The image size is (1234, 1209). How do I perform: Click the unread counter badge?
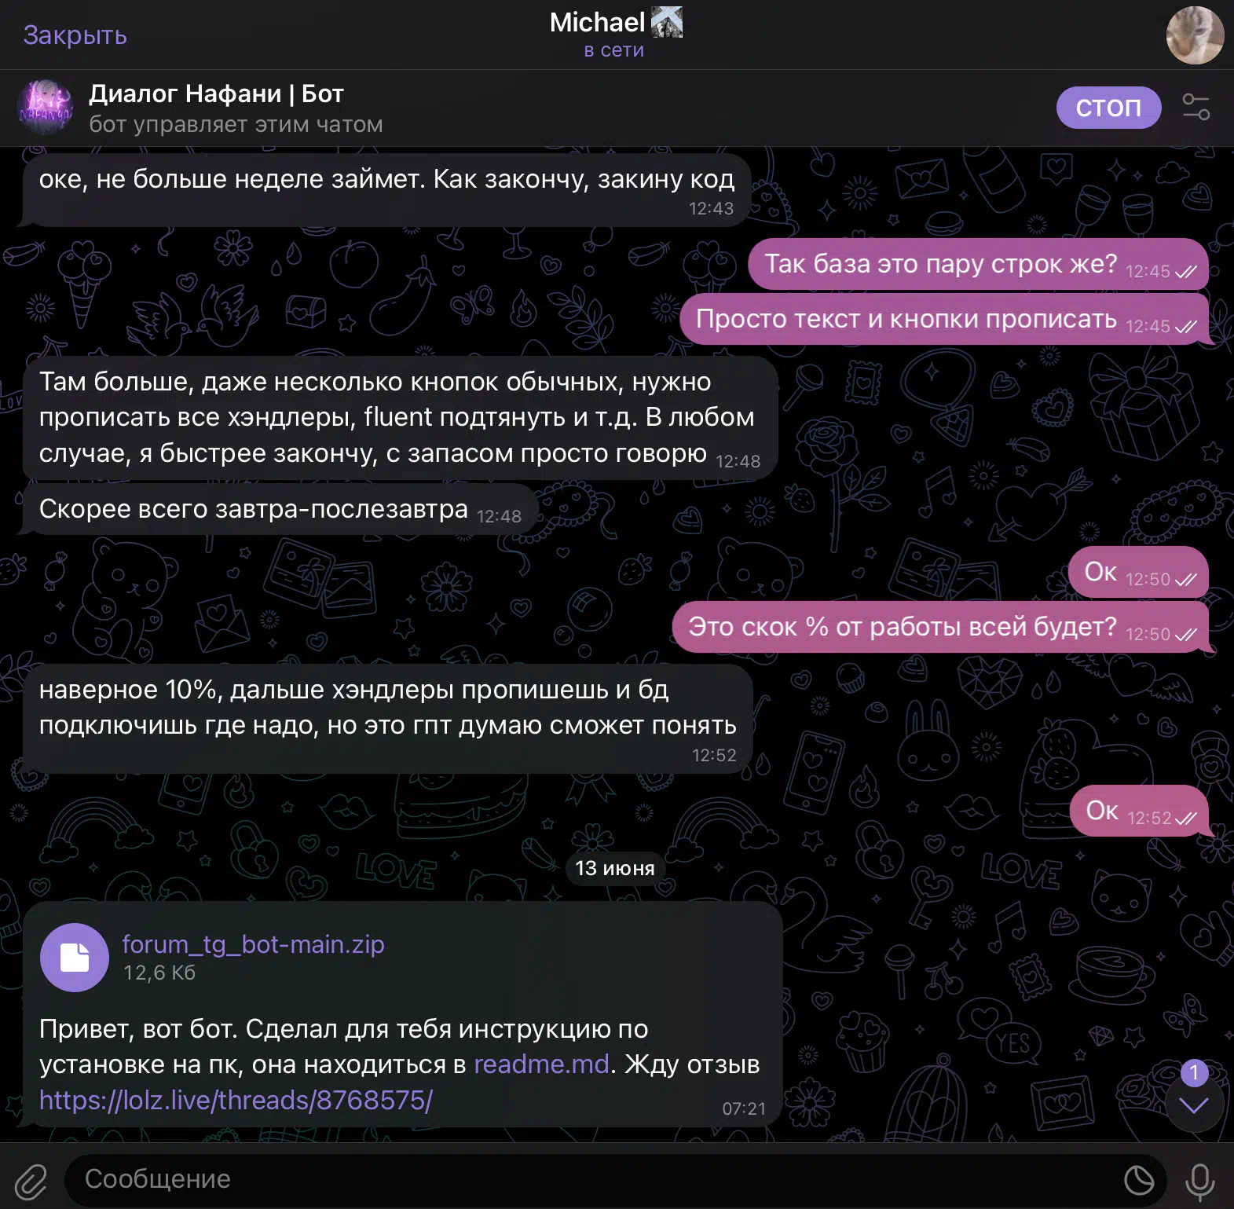[1194, 1072]
